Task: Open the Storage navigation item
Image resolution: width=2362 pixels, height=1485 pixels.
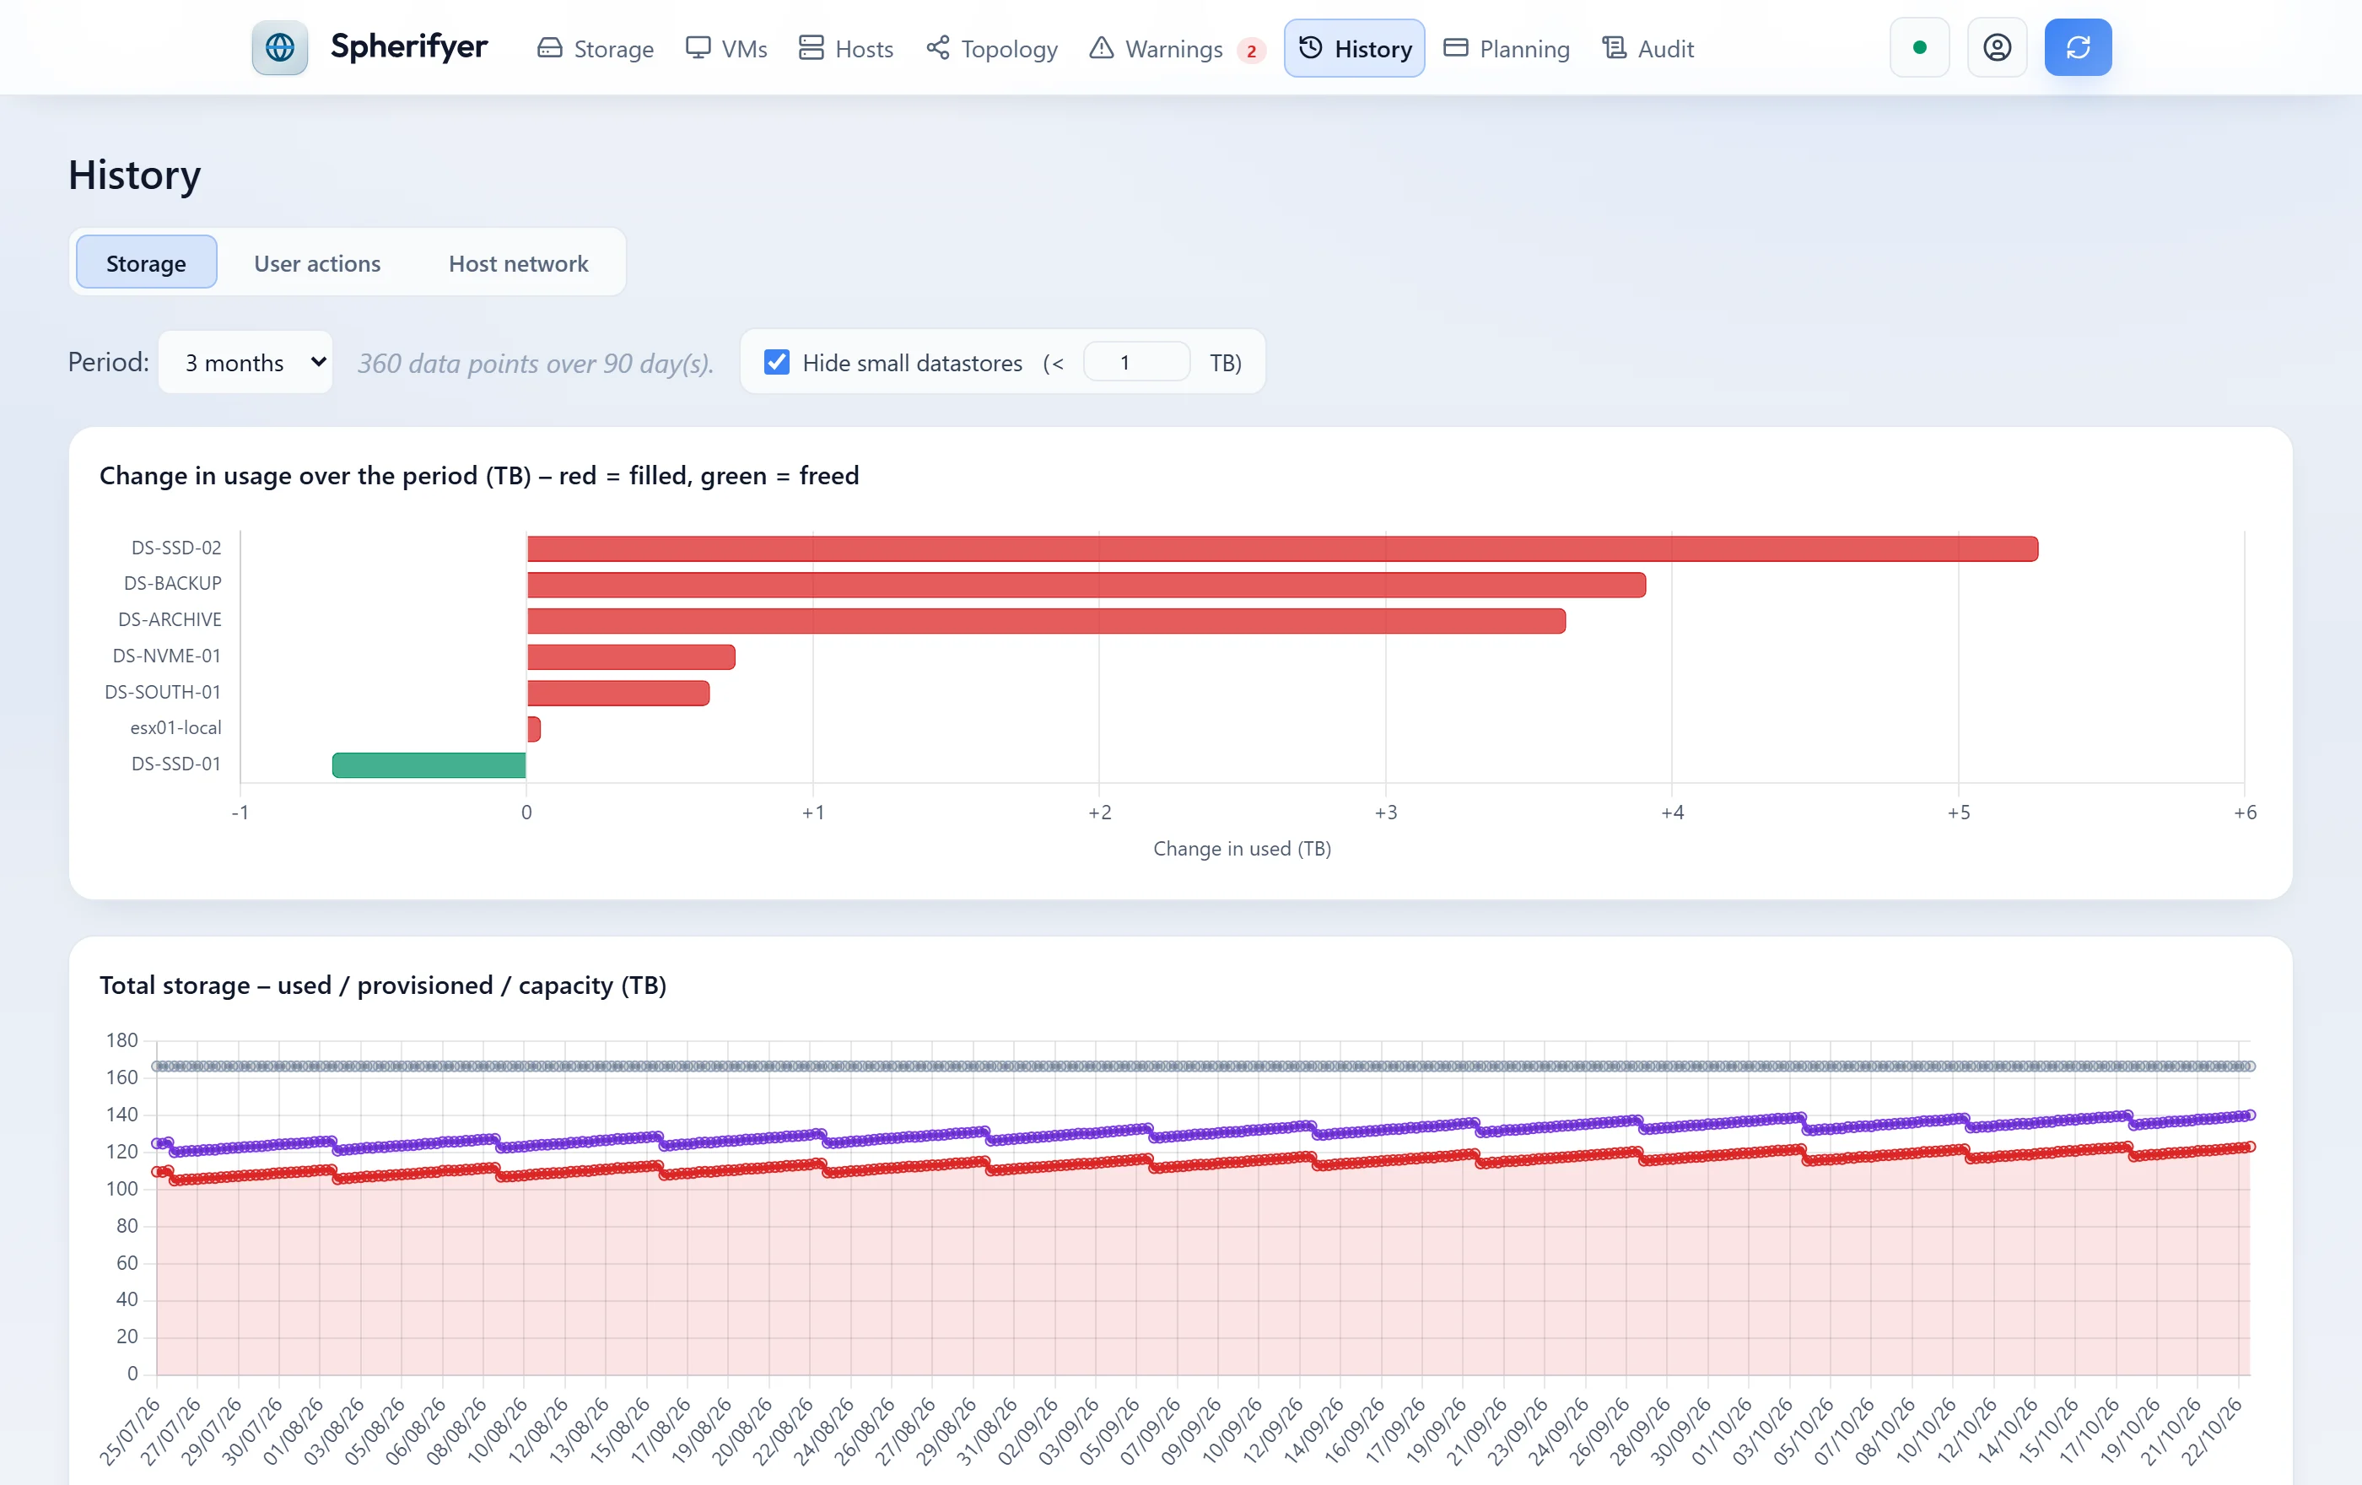Action: coord(596,48)
